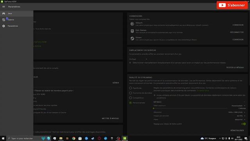Image resolution: width=250 pixels, height=141 pixels.
Task: Click the Galerie sidebar icon
Action: click(x=4, y=20)
